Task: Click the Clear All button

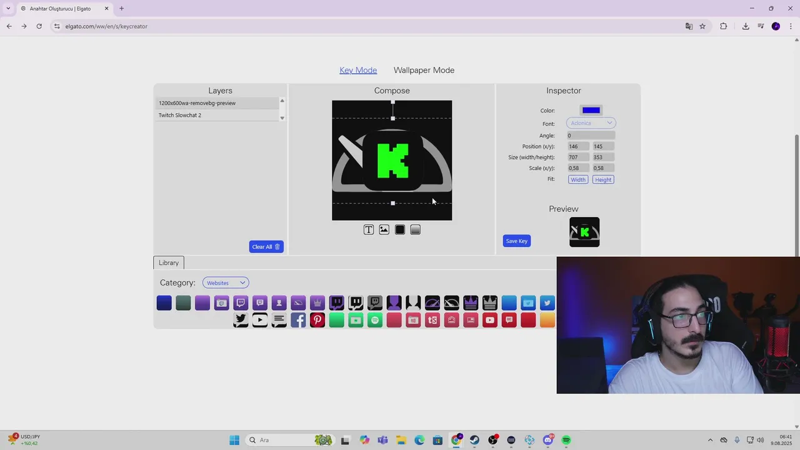Action: pos(266,247)
